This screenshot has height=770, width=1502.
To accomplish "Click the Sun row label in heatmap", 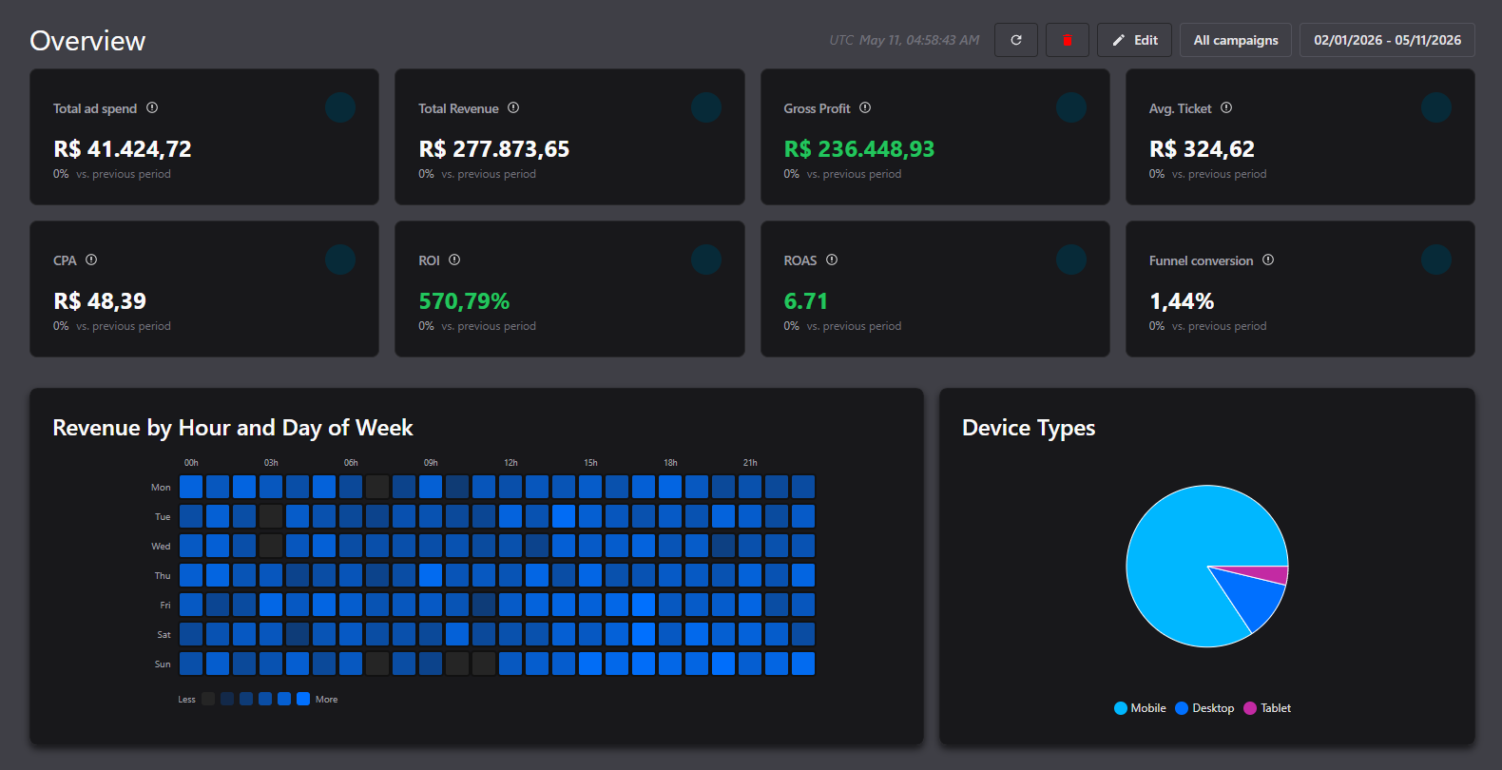I will [x=163, y=664].
